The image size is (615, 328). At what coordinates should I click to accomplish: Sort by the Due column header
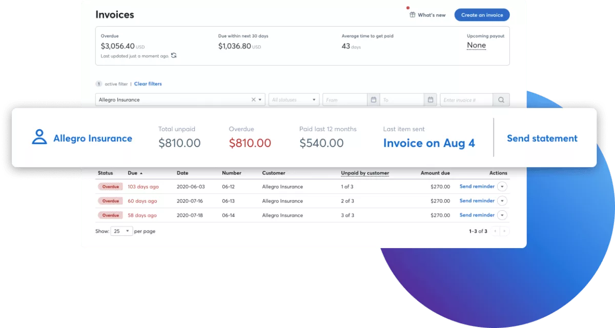[135, 173]
